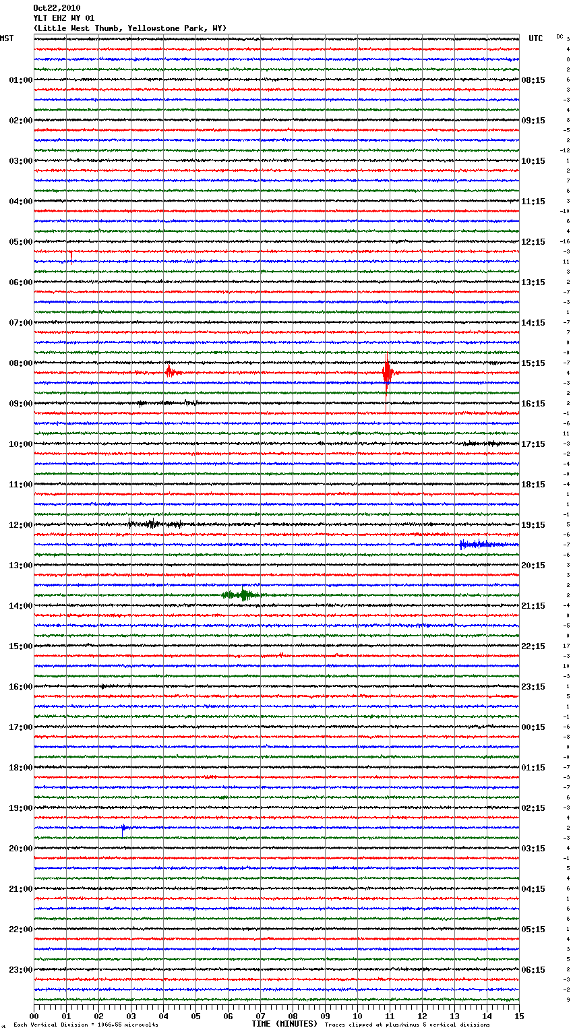Viewport: 573px width, 1034px height.
Task: Click the '16:15' UTC time label
Action: point(533,404)
